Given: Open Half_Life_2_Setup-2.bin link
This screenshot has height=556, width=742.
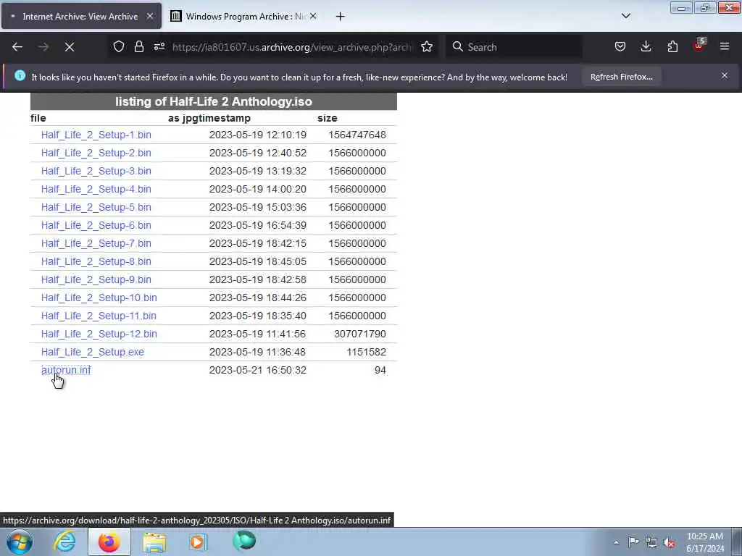Looking at the screenshot, I should 96,153.
